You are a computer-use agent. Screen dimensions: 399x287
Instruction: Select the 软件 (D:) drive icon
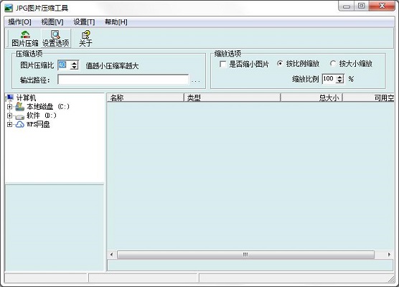click(20, 116)
